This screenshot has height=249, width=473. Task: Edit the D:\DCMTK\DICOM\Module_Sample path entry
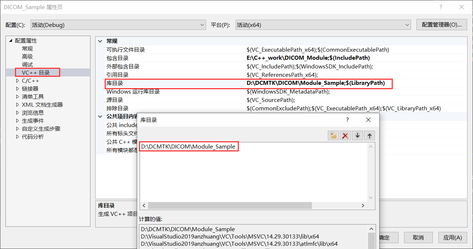tap(189, 146)
